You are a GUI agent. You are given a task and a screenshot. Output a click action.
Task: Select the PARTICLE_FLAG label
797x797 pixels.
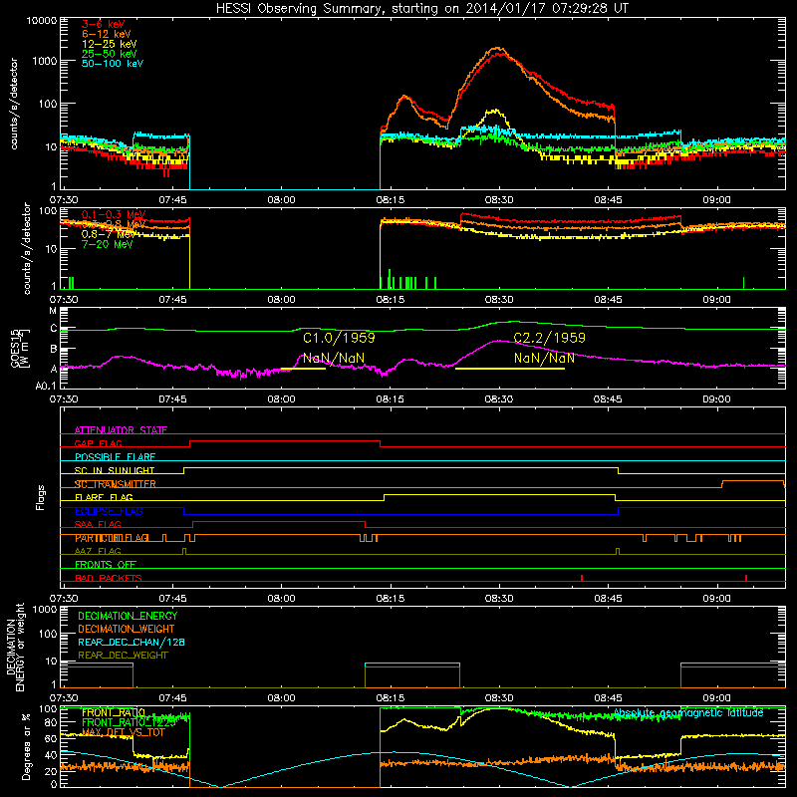pos(112,538)
